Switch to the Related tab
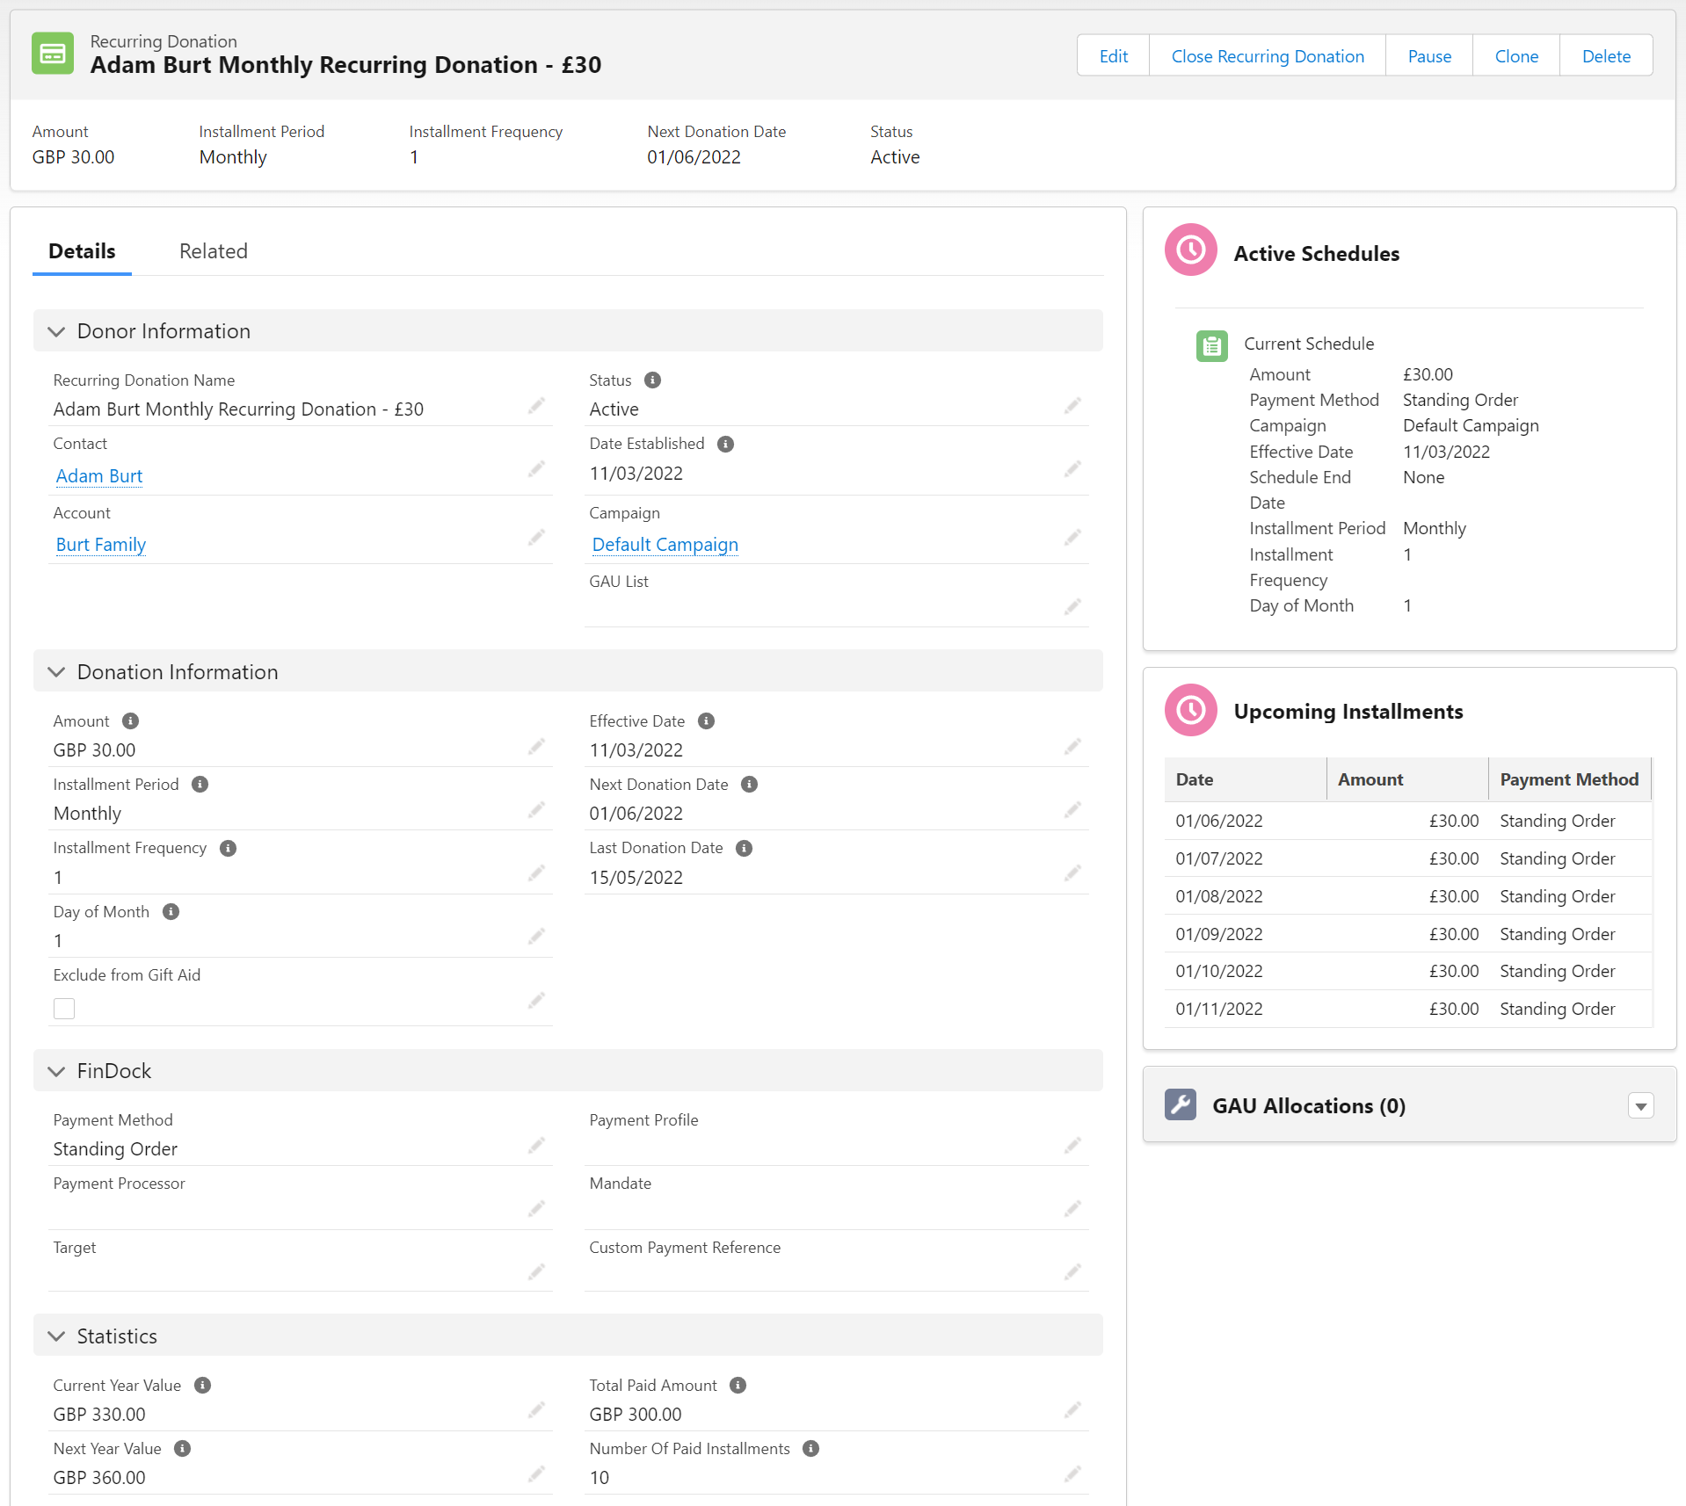This screenshot has height=1506, width=1686. point(213,251)
